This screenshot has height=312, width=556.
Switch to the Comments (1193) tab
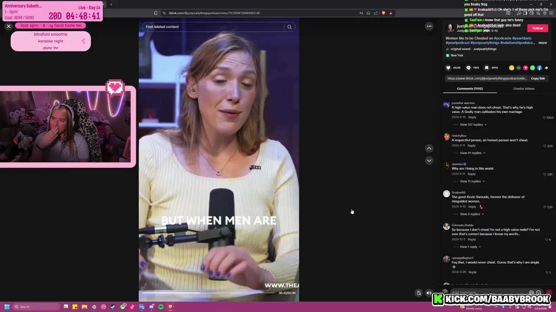tap(470, 88)
